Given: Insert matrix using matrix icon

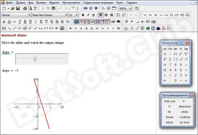Looking at the screenshot, I should [4, 28].
